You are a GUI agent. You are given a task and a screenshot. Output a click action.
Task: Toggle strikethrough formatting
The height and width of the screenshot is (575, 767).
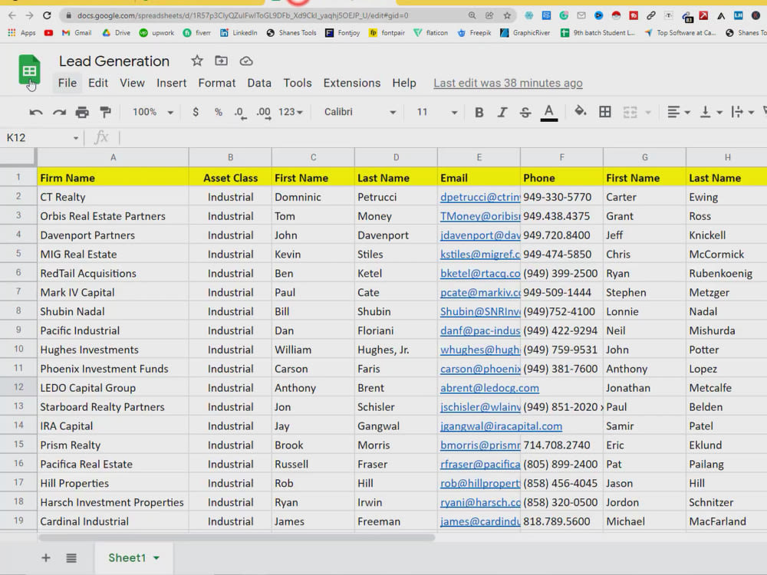click(525, 113)
